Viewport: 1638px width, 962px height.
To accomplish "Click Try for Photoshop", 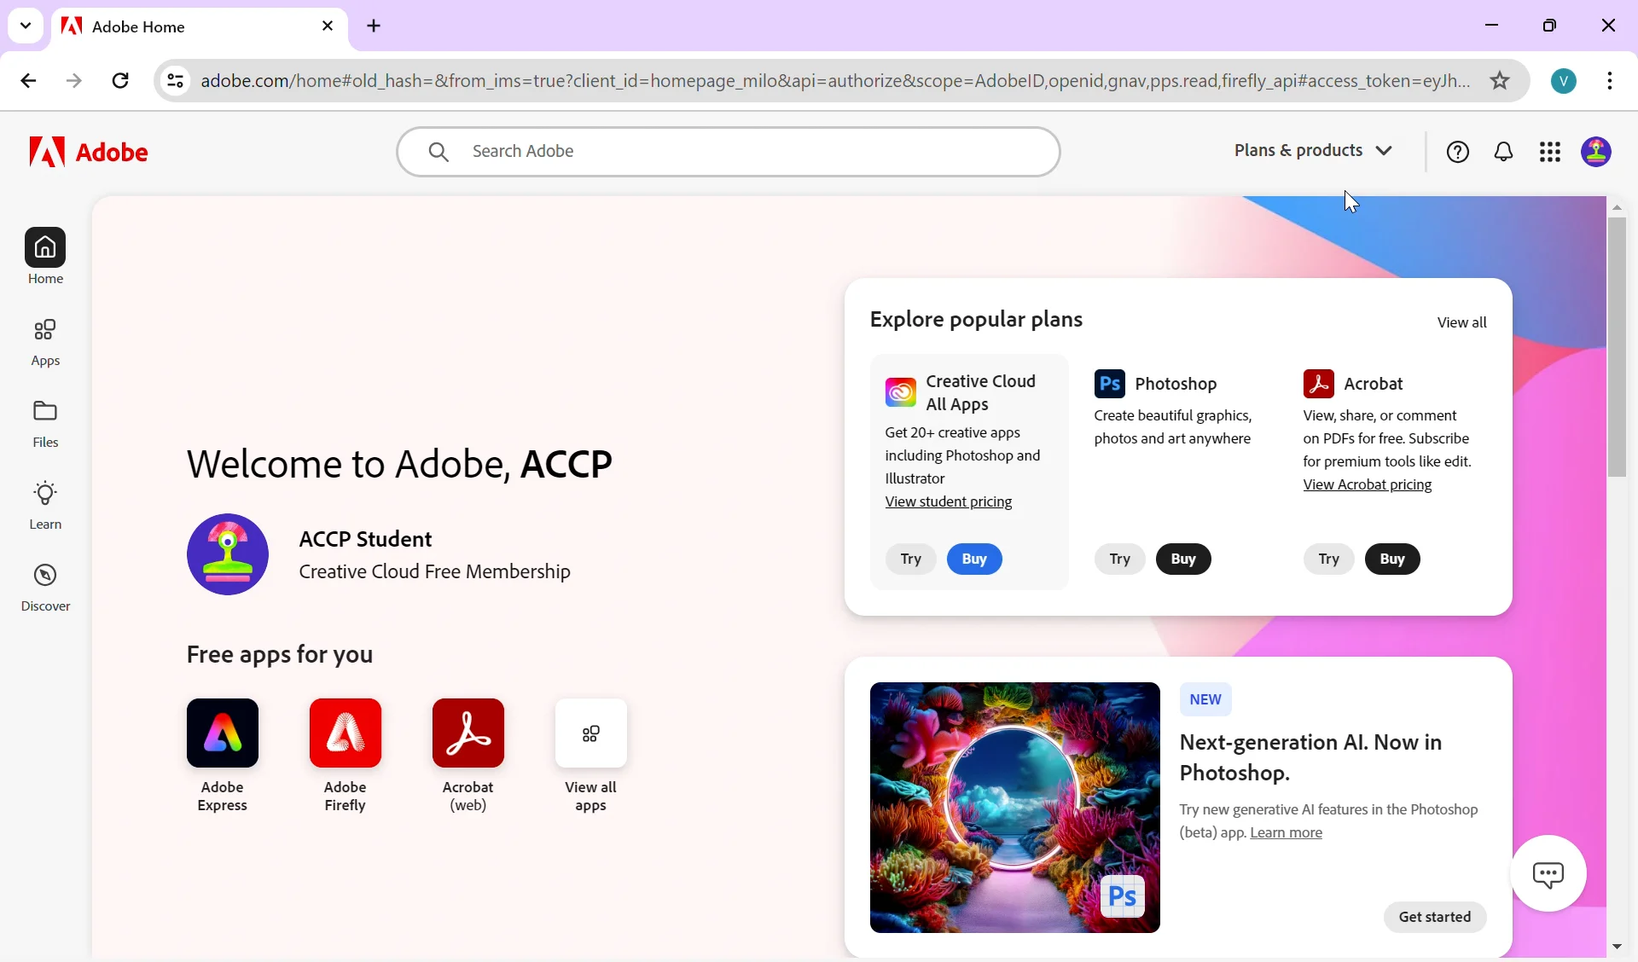I will (1120, 559).
